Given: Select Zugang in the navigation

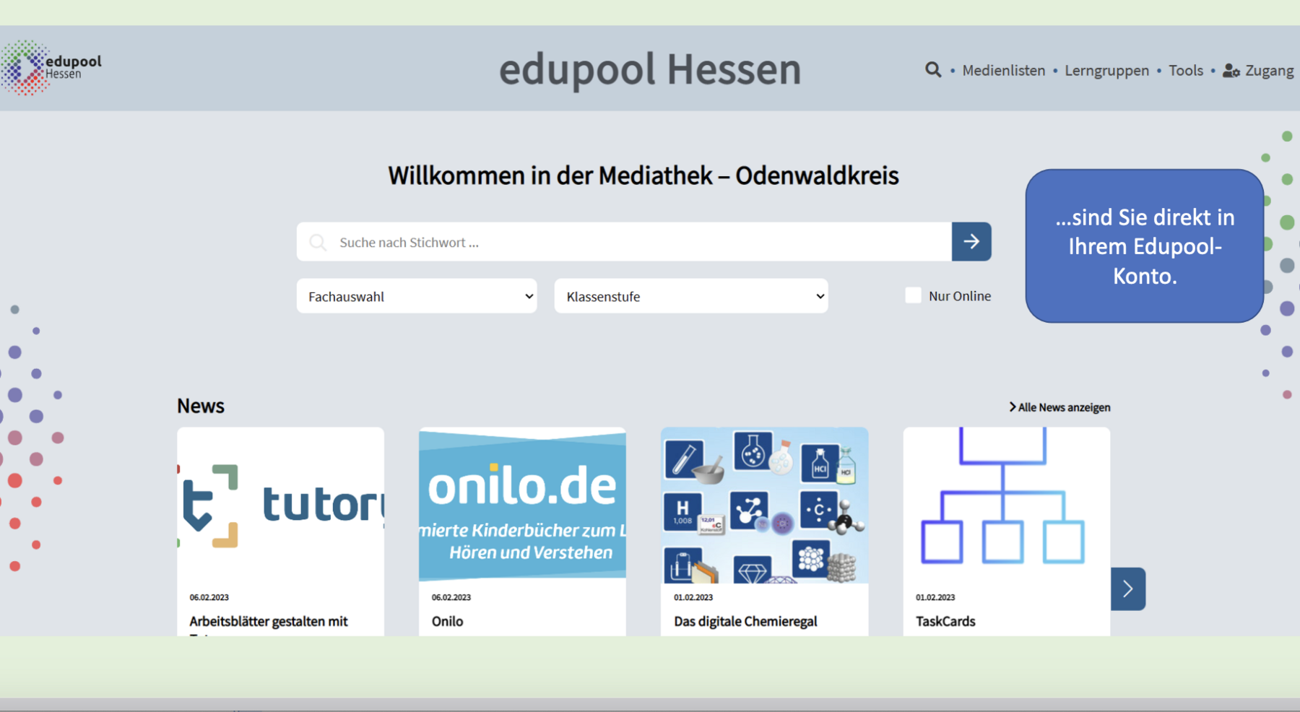Looking at the screenshot, I should click(x=1269, y=71).
